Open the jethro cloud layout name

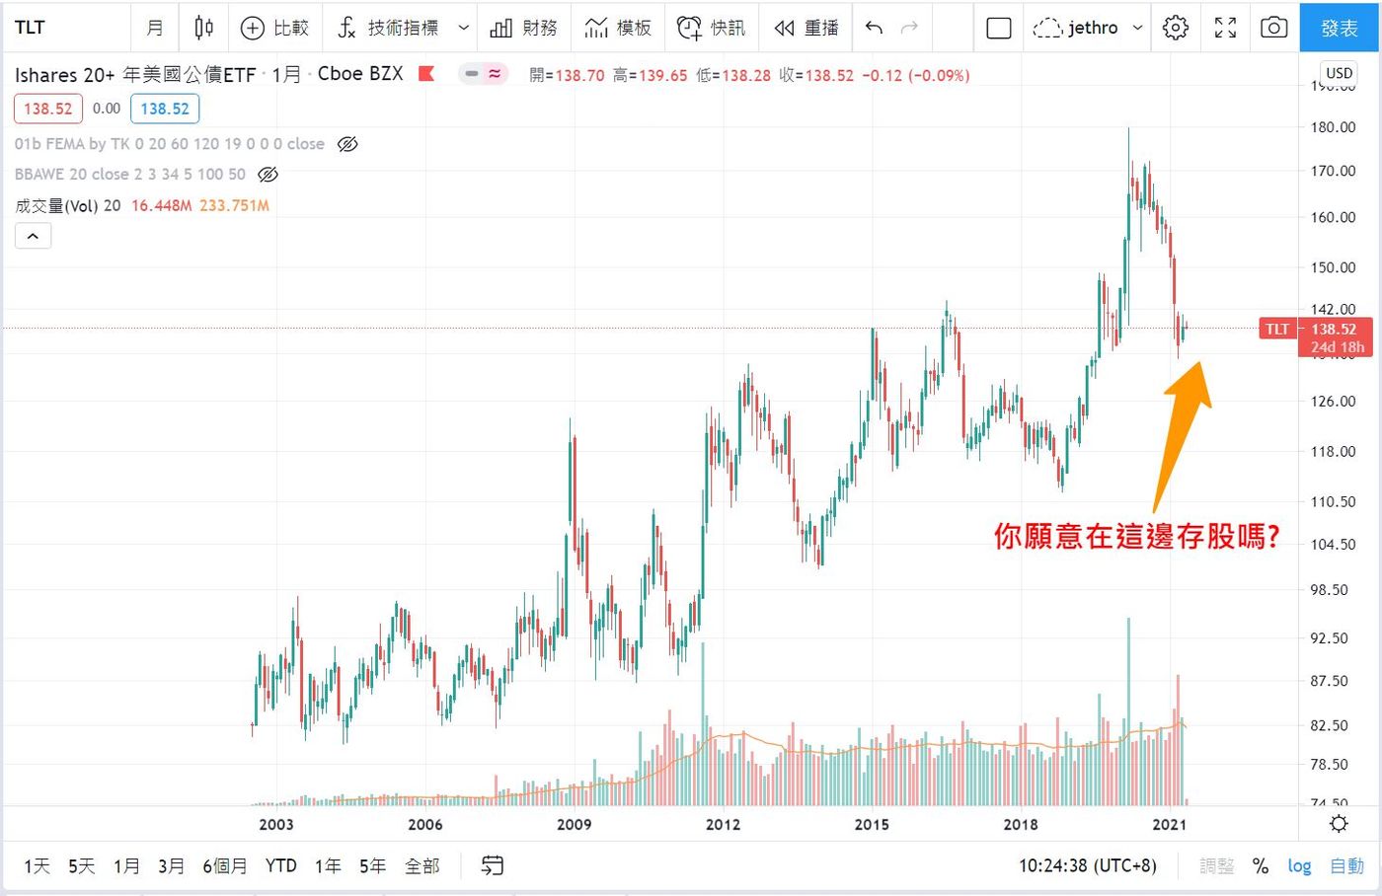(x=1075, y=28)
